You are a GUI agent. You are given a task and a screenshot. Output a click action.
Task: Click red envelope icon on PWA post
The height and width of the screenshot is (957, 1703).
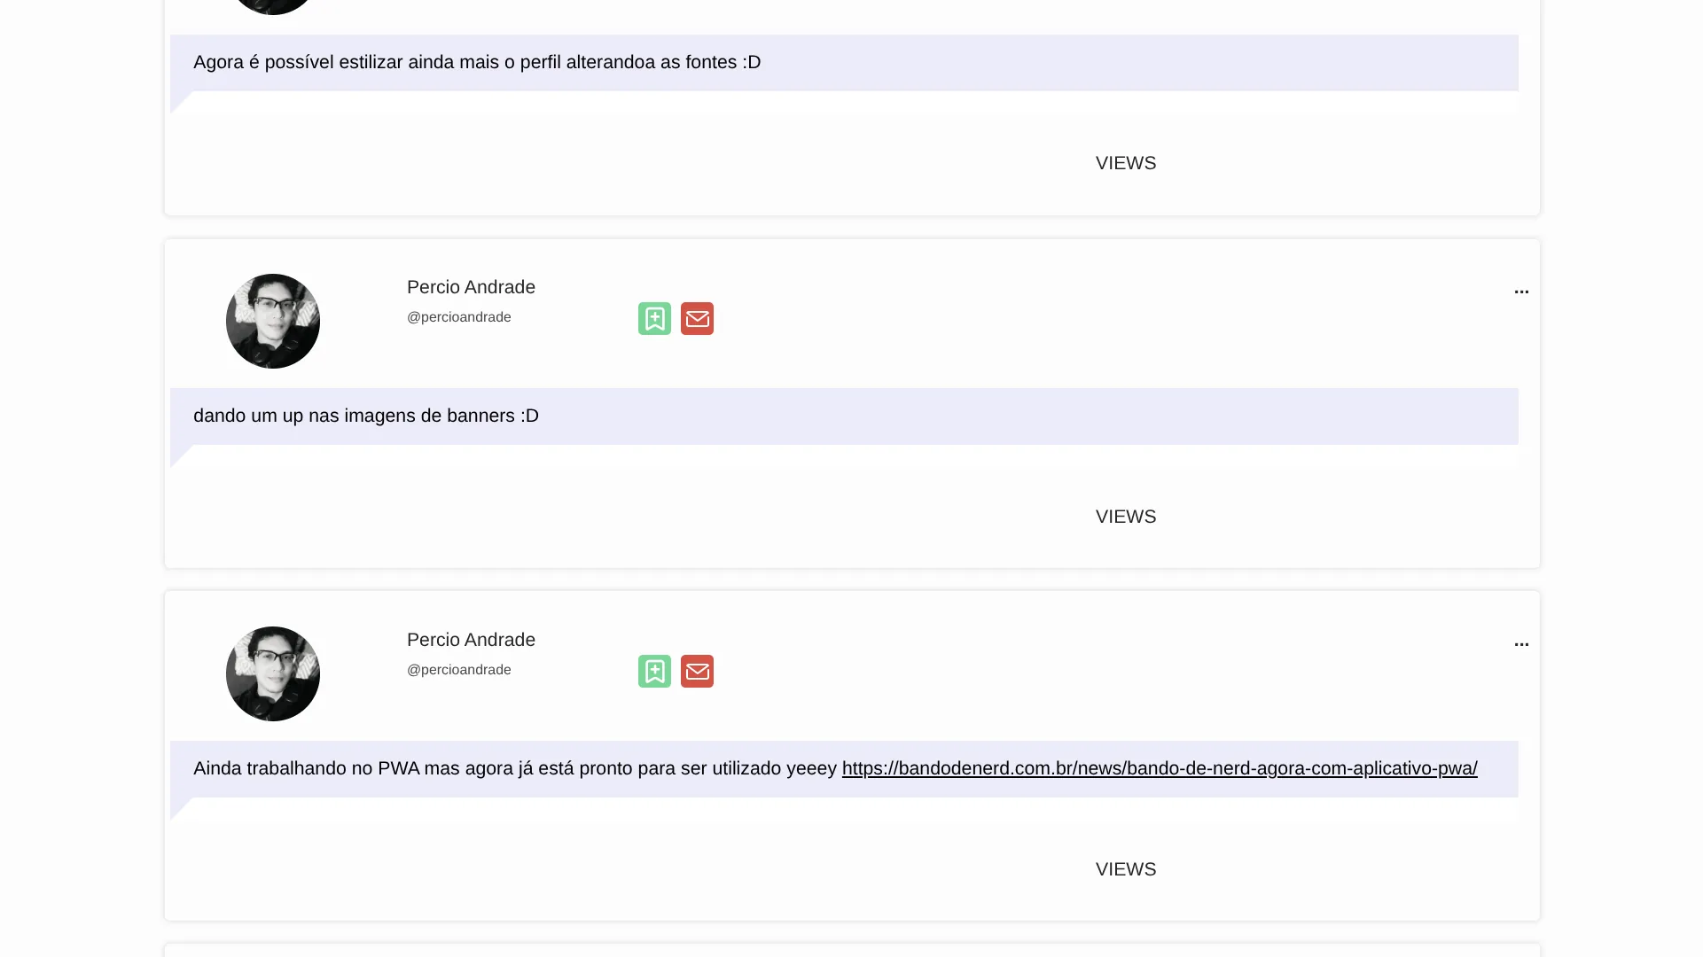[x=697, y=672]
